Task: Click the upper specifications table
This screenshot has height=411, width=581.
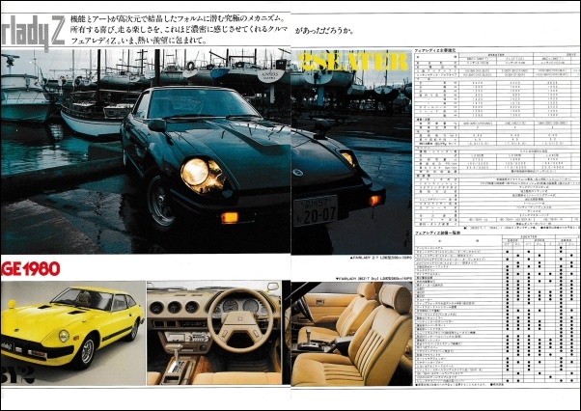Action: point(496,138)
